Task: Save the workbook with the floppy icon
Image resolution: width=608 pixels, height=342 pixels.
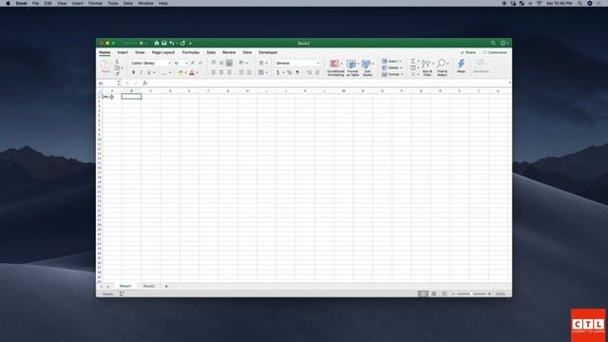Action: point(164,43)
